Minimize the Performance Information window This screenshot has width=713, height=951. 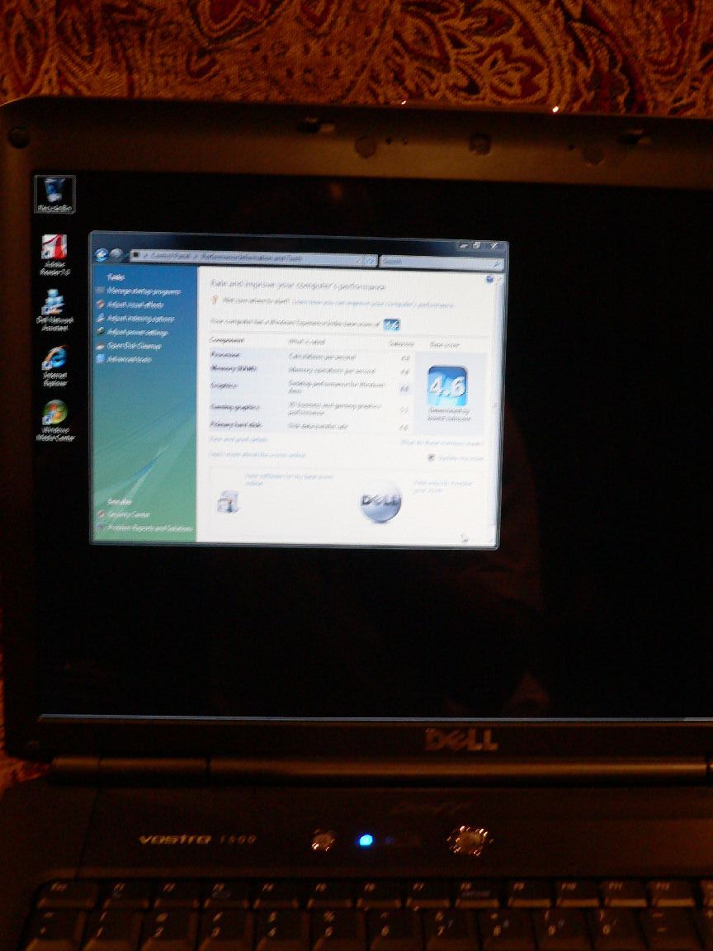click(x=464, y=246)
